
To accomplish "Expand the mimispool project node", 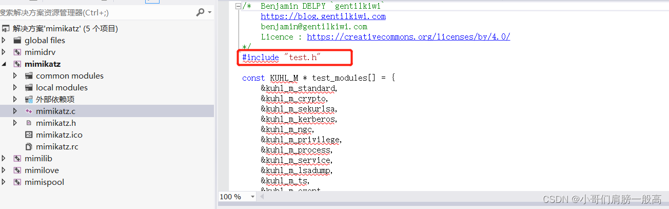I will (4, 182).
